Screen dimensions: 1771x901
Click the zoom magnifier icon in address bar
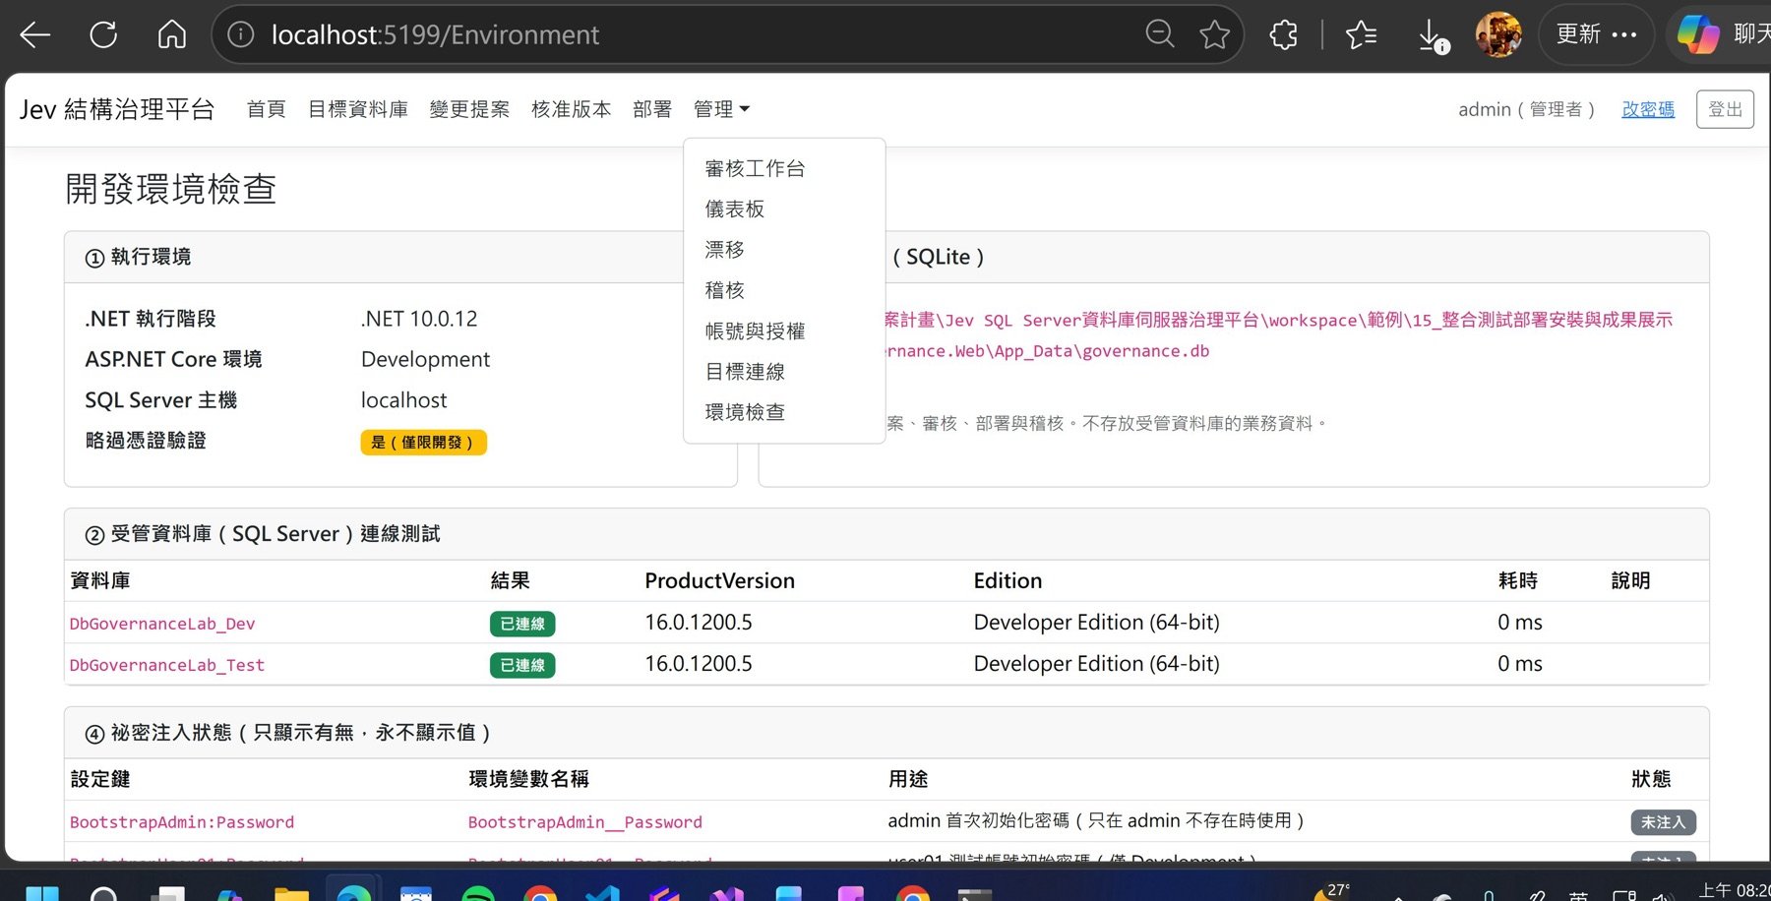pos(1160,34)
